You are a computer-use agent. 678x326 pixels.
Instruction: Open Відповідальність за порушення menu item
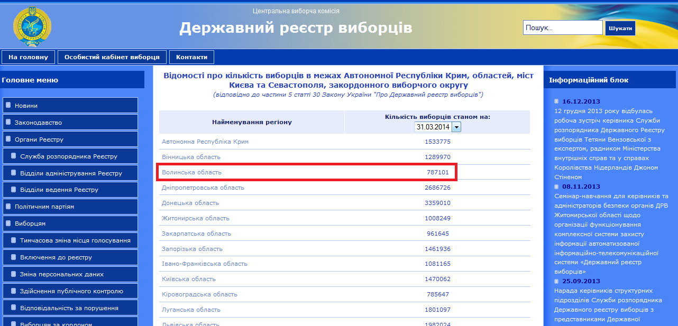69,308
